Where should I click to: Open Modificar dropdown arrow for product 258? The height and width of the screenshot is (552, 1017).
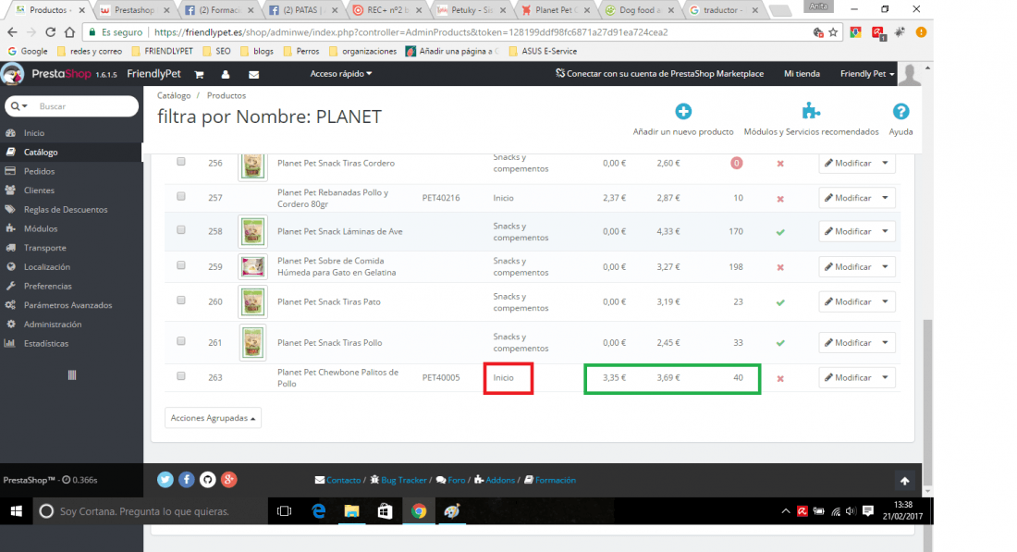pyautogui.click(x=886, y=231)
